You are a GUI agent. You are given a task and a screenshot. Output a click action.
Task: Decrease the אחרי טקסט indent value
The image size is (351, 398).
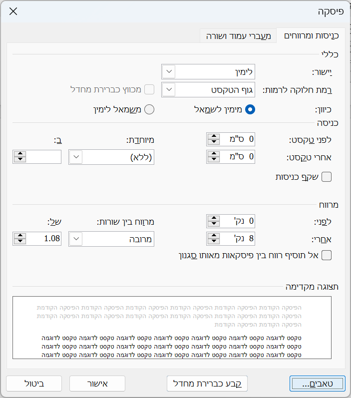214,159
